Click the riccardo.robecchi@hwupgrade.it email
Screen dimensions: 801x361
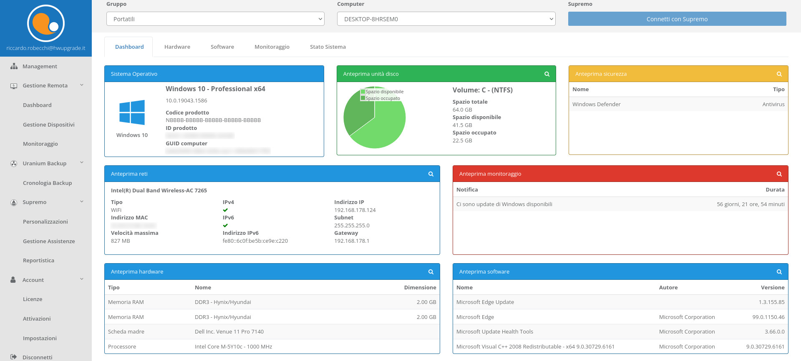tap(46, 48)
